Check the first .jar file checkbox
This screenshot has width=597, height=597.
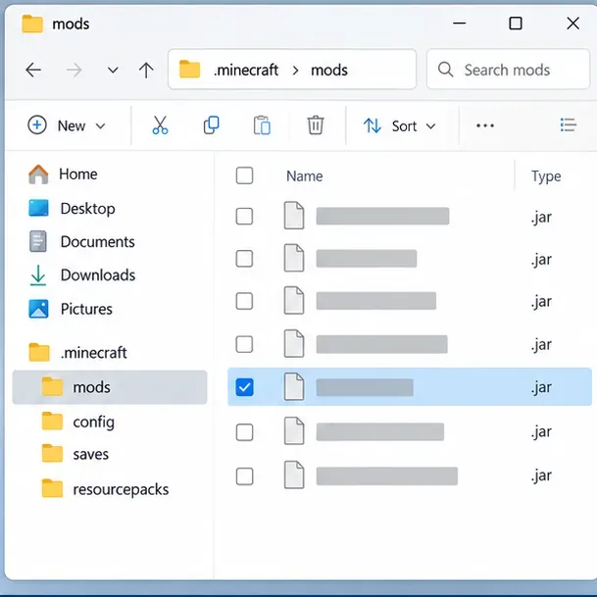click(x=244, y=217)
